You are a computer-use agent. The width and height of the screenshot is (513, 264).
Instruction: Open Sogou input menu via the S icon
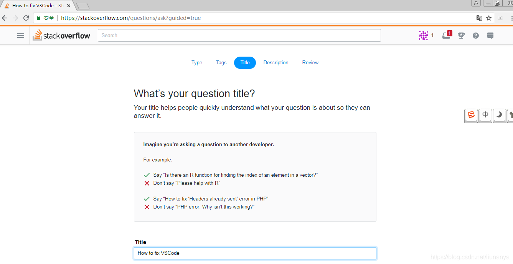point(470,116)
